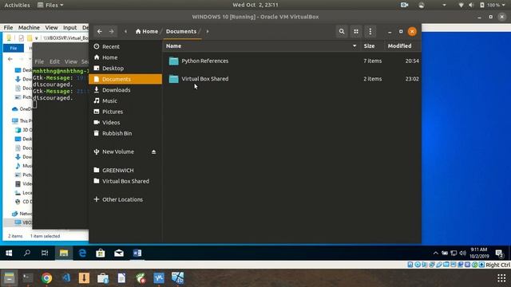
Task: Click the Python References folder icon
Action: (x=174, y=61)
